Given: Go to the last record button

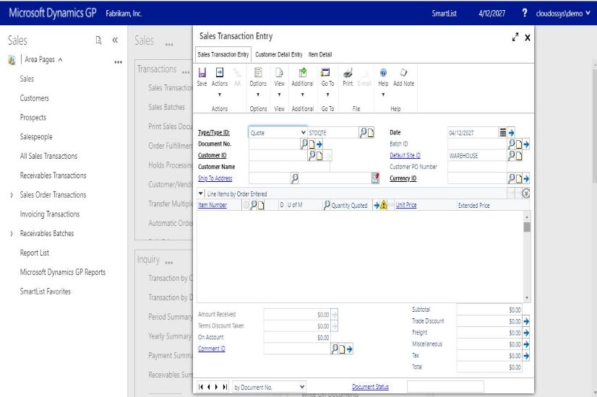Looking at the screenshot, I should tap(225, 387).
